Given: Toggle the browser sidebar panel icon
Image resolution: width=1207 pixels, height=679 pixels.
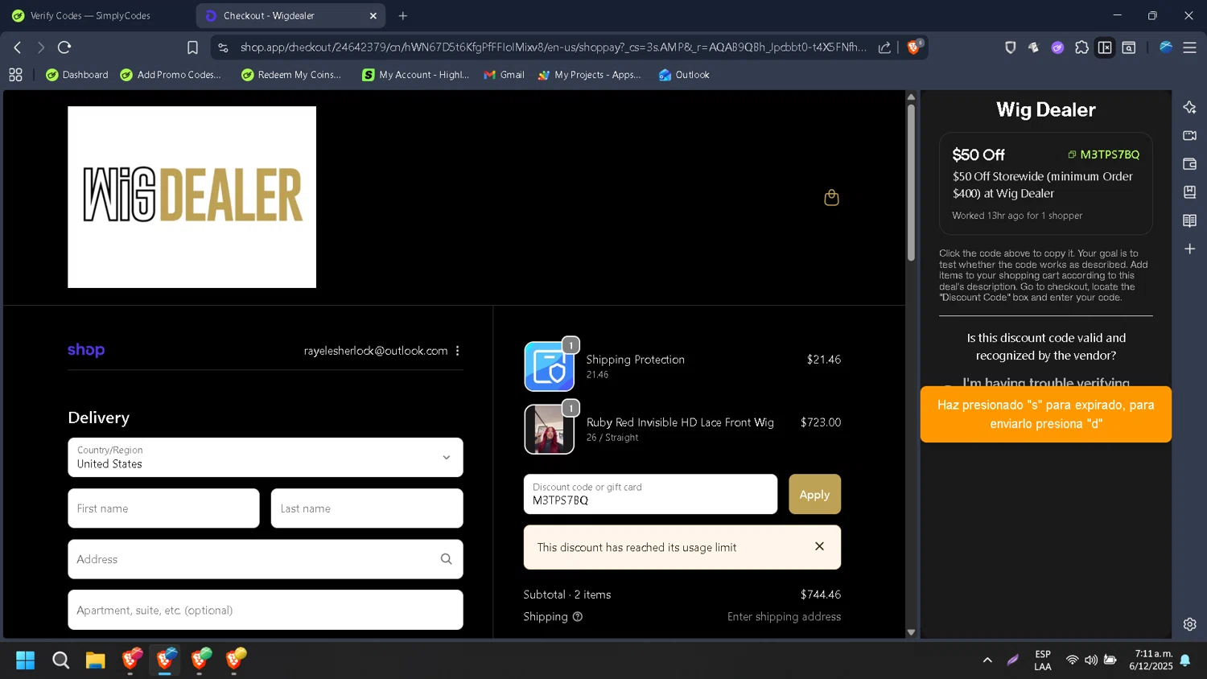Looking at the screenshot, I should [x=1105, y=47].
